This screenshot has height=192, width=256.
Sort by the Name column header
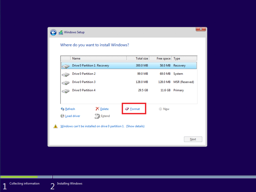[99, 58]
